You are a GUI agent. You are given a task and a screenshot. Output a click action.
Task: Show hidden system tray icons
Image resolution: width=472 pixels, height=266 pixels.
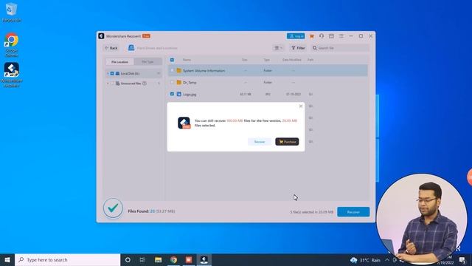(386, 260)
